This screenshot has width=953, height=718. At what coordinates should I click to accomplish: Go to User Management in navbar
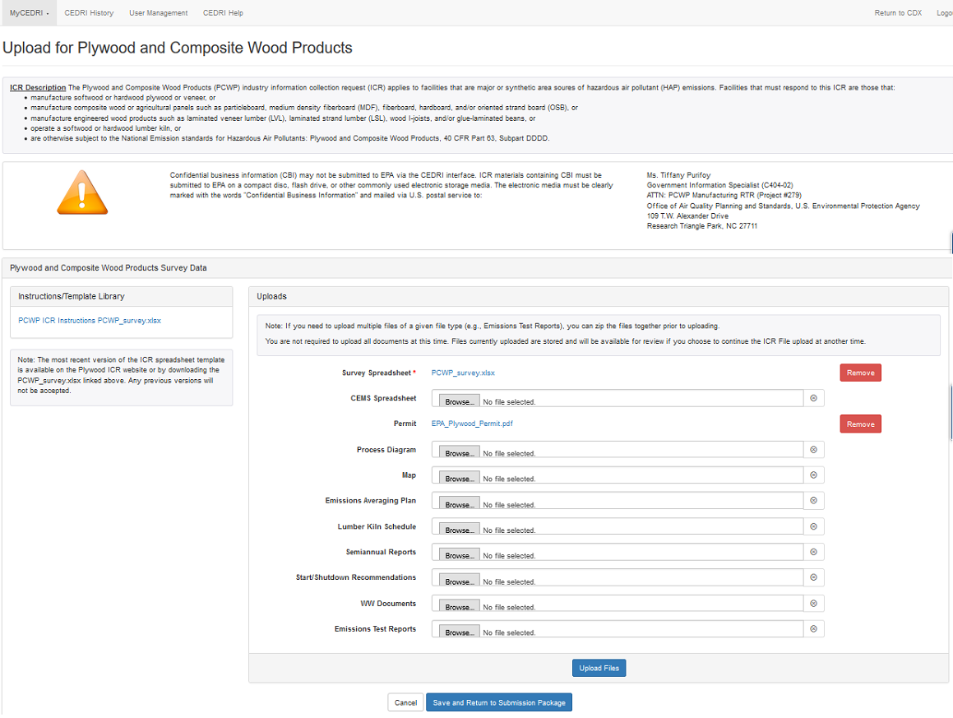[158, 13]
